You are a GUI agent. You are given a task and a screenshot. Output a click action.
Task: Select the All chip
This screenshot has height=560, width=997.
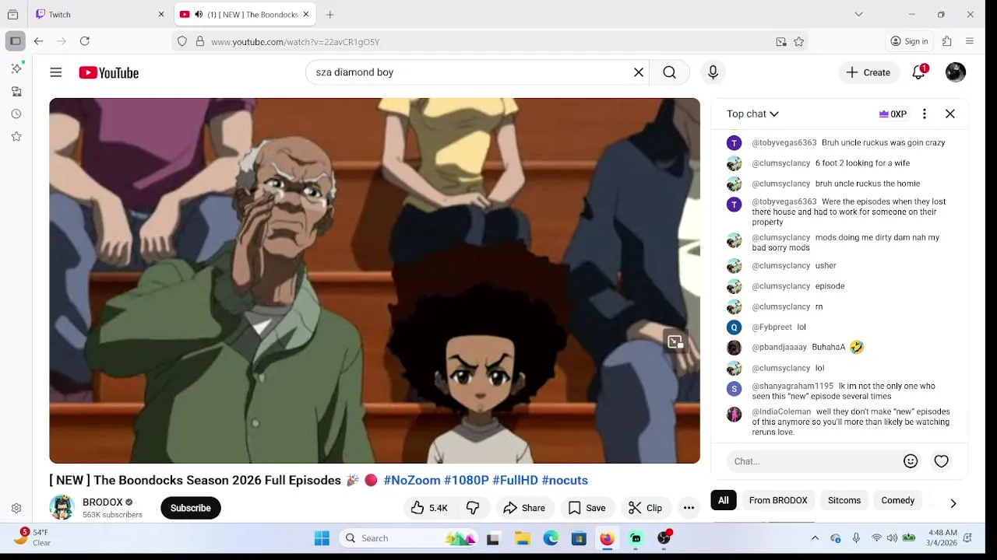point(724,500)
